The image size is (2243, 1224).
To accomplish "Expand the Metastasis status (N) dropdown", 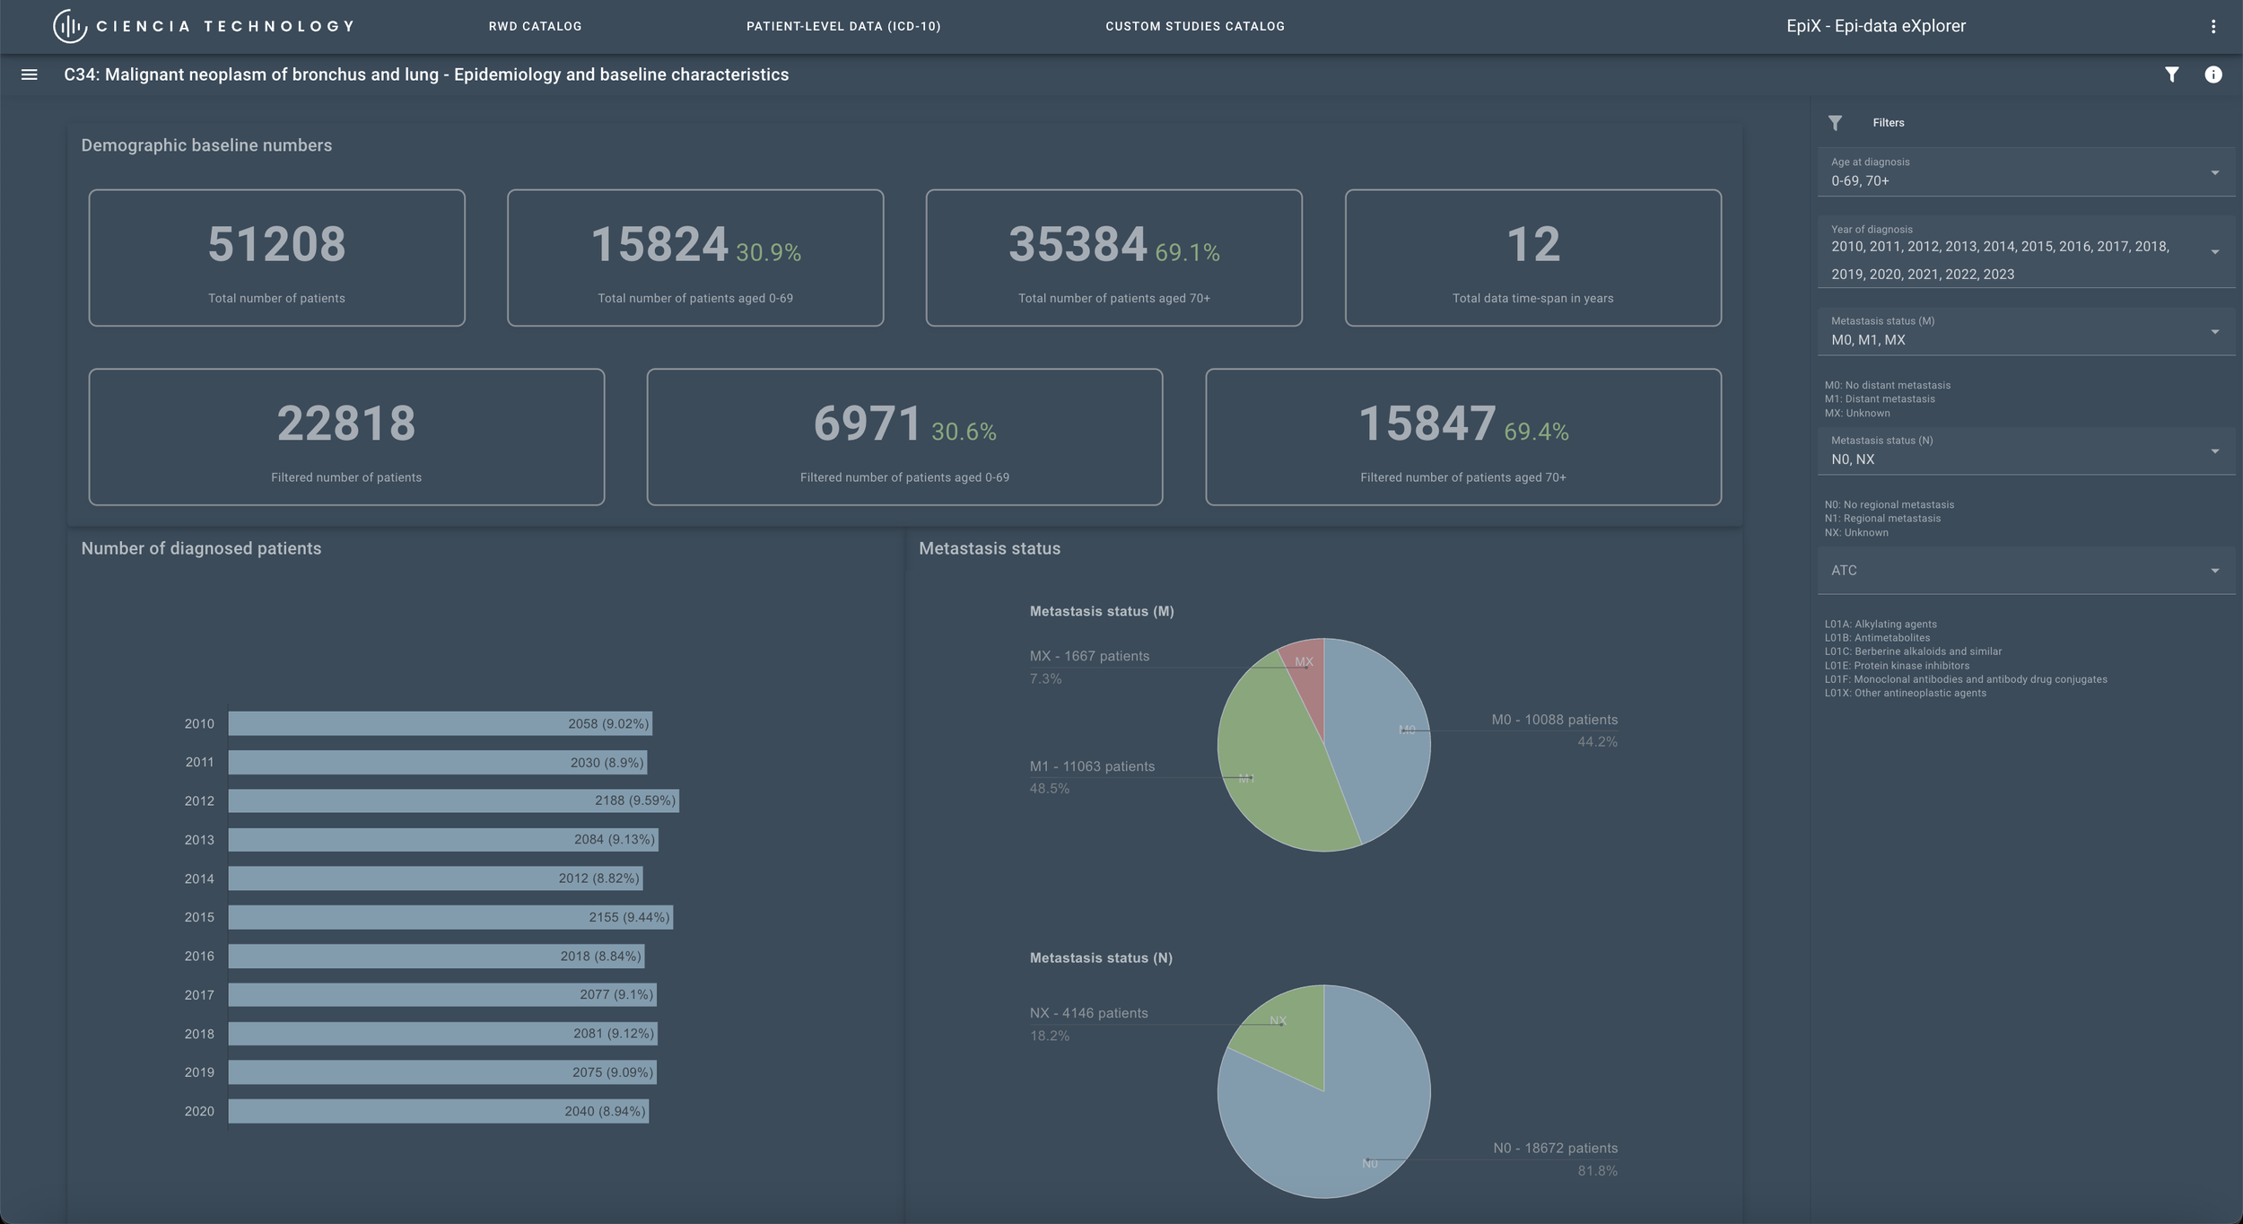I will coord(2024,451).
